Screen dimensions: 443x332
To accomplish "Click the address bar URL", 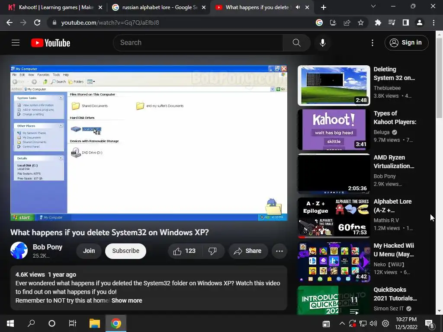I will [x=110, y=22].
